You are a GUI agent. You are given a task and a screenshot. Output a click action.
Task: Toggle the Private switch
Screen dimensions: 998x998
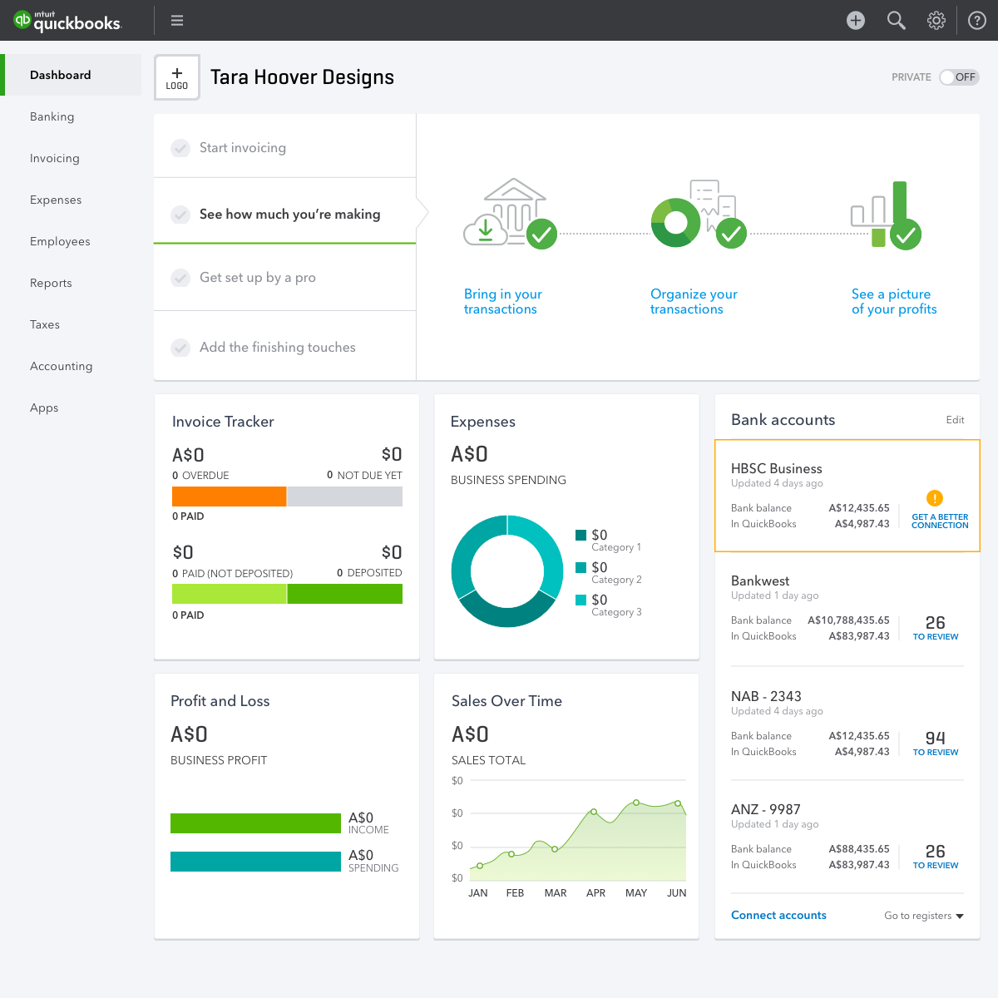(959, 77)
